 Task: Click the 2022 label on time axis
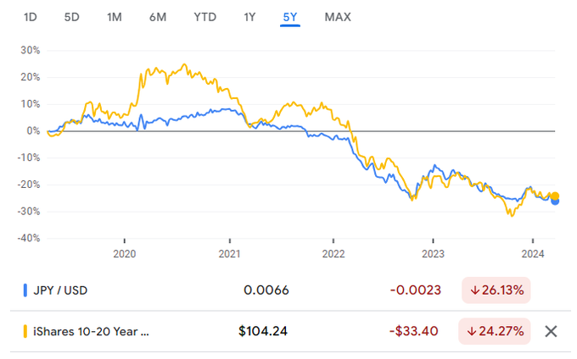point(333,253)
